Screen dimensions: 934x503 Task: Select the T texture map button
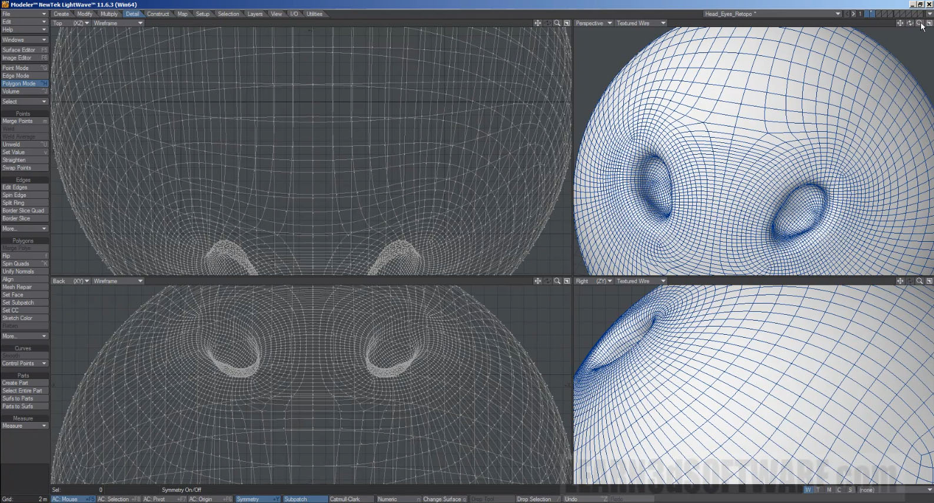coord(818,490)
